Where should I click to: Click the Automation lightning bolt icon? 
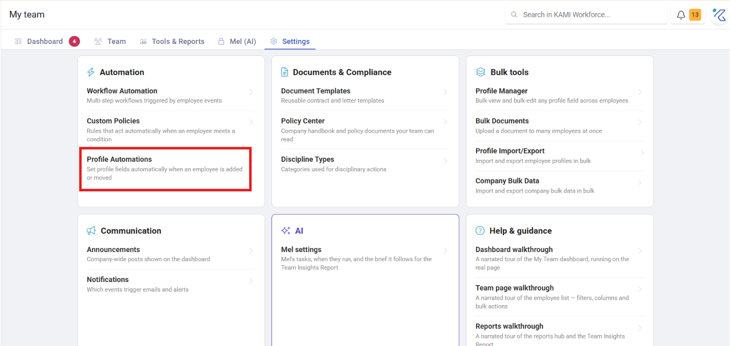pyautogui.click(x=90, y=72)
